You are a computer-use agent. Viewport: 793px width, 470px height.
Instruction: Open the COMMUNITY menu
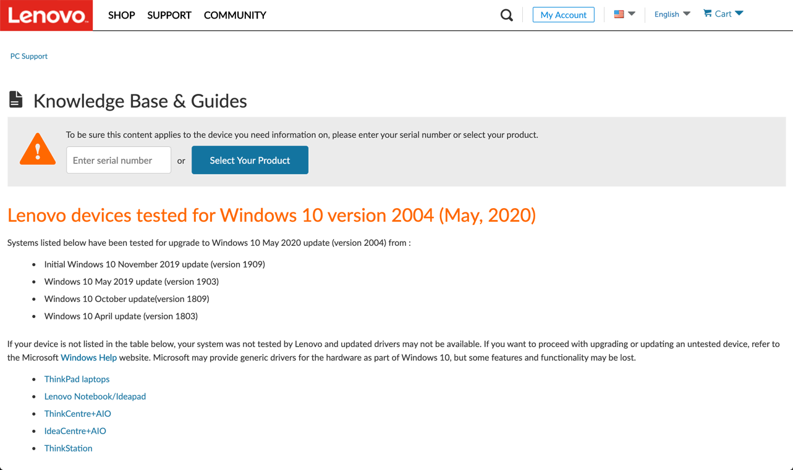point(235,15)
